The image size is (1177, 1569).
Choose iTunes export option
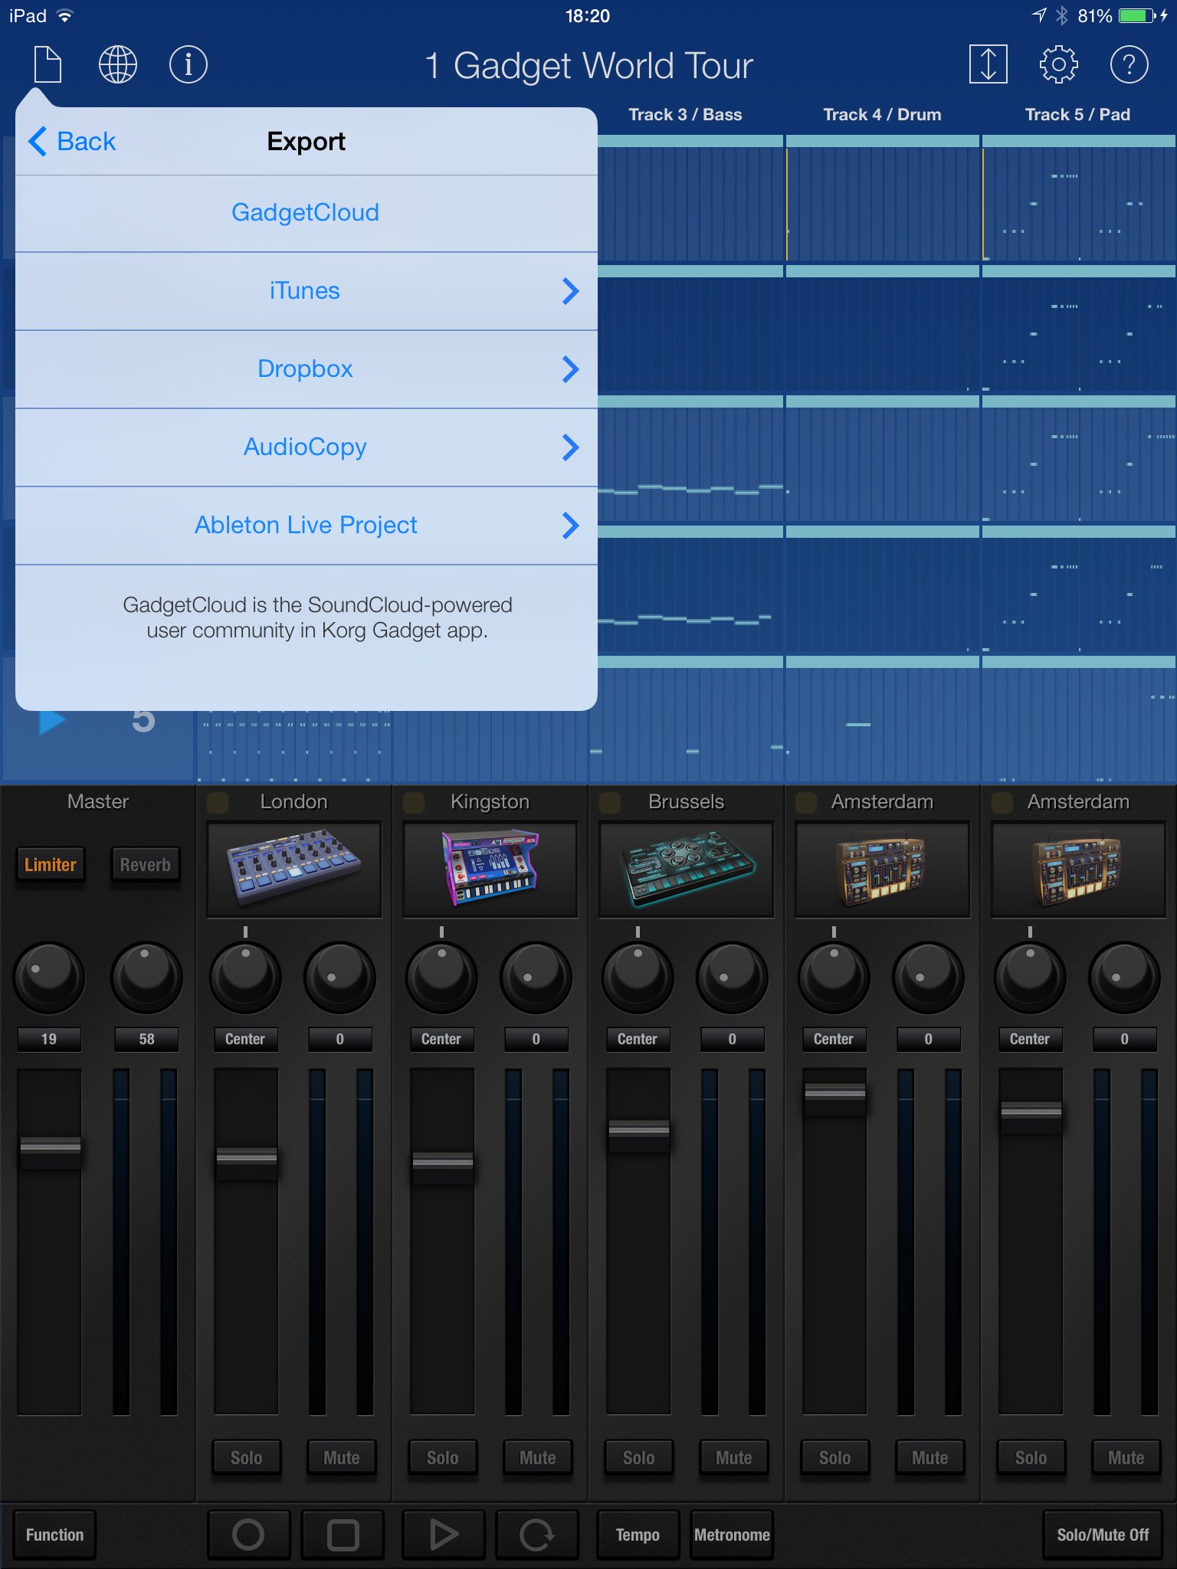[306, 291]
